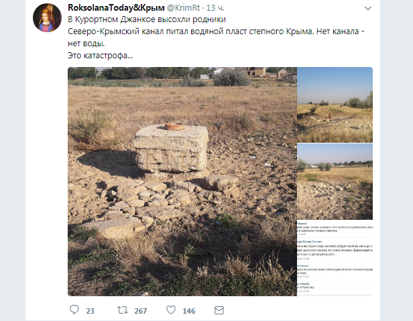Click the rusty ring atop the stone block
Screen dimensions: 413x321
coord(174,126)
